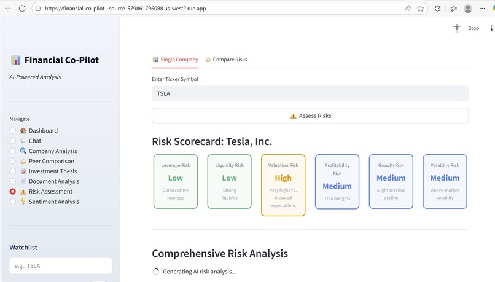Click the Peer Comparison scales icon
The image size is (495, 282).
coord(23,161)
